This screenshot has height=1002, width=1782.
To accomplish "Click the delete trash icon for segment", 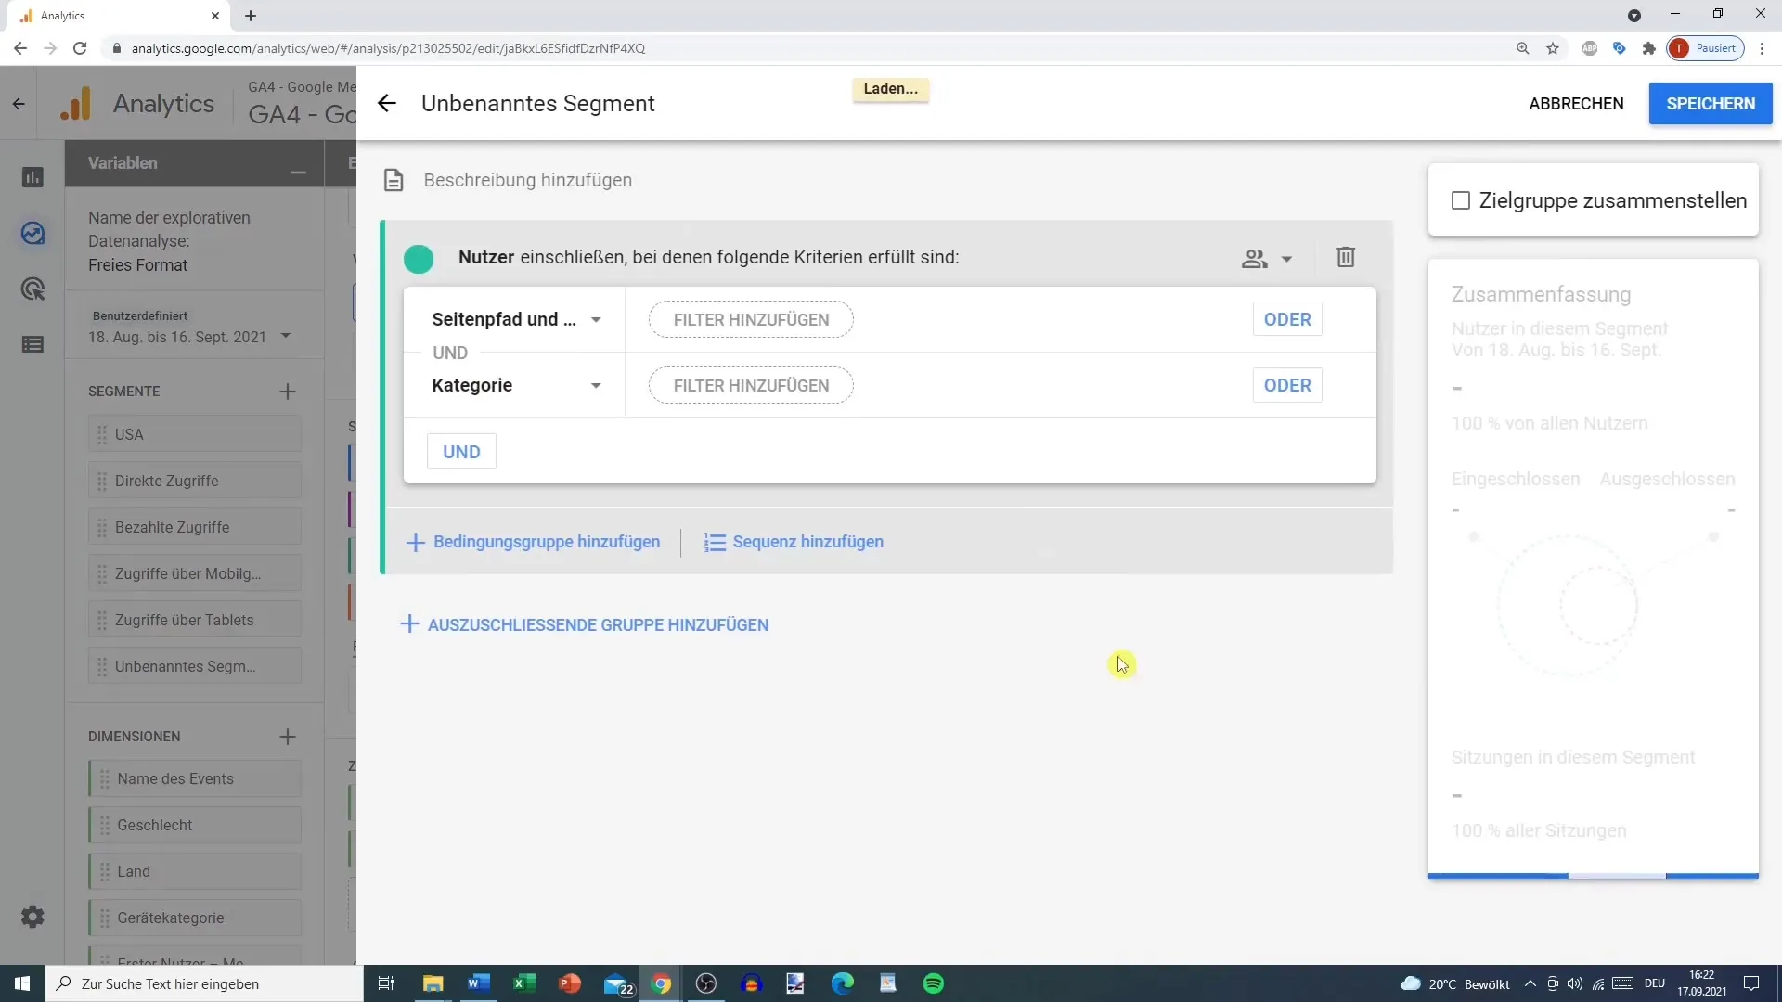I will point(1347,257).
